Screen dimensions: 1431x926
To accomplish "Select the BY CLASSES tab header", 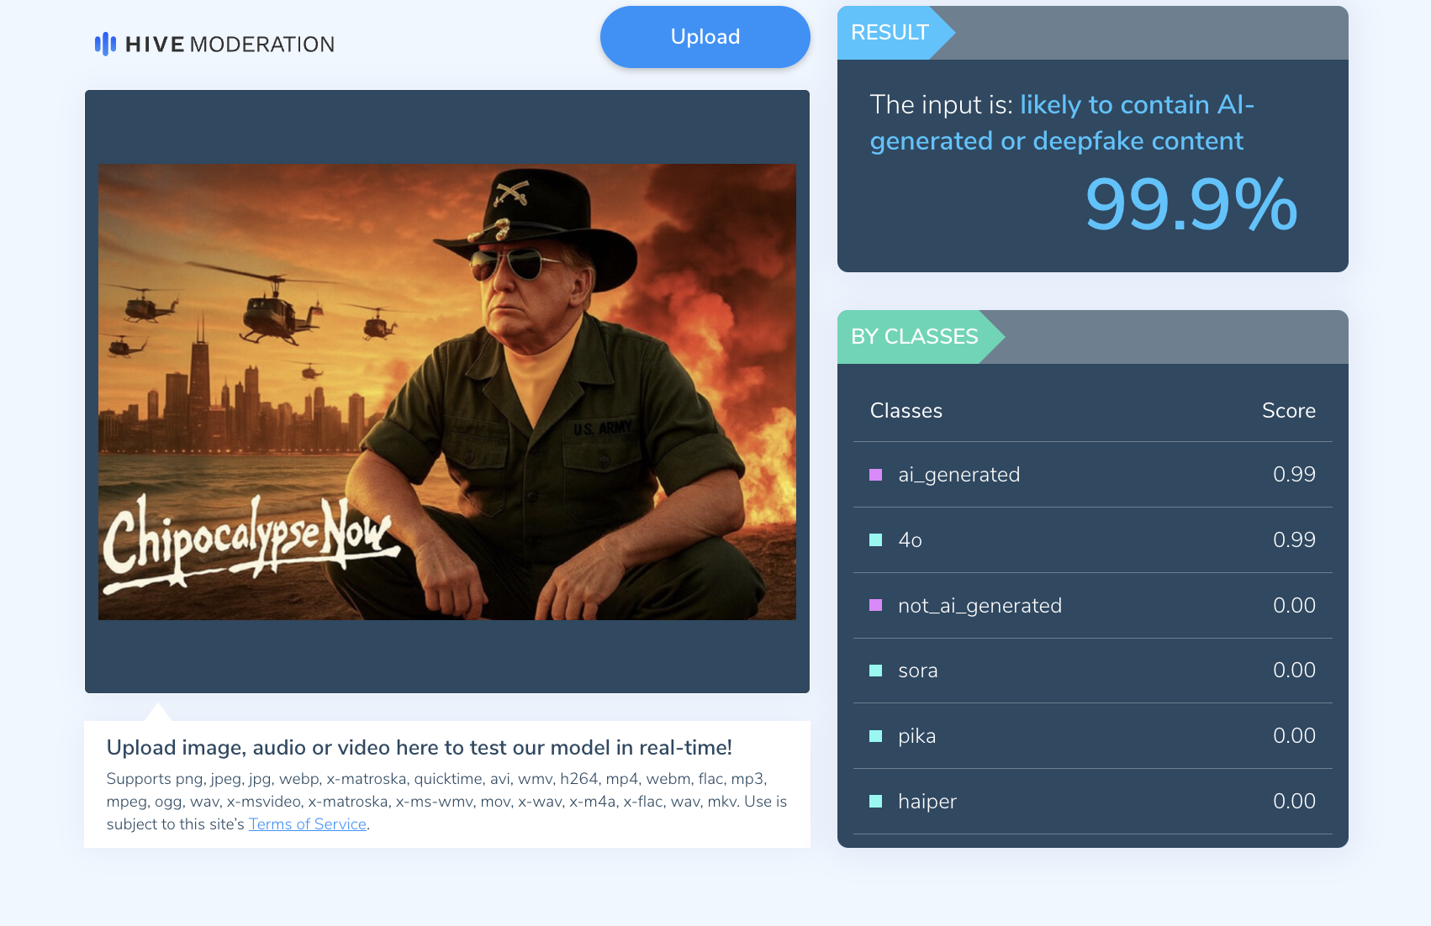I will click(x=915, y=337).
